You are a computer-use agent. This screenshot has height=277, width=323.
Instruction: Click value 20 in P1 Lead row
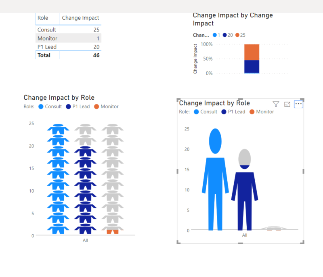96,47
